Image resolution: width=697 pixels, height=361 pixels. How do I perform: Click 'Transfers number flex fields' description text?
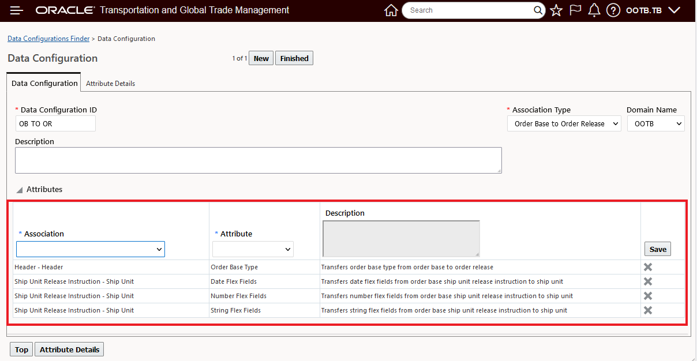[447, 296]
